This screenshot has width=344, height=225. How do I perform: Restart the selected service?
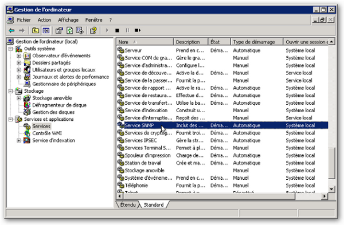(x=138, y=30)
